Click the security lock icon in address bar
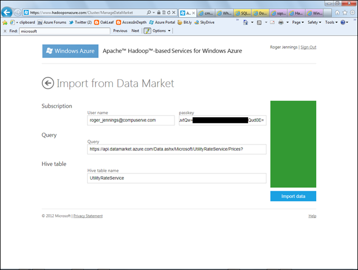Image resolution: width=358 pixels, height=270 pixels. [159, 13]
